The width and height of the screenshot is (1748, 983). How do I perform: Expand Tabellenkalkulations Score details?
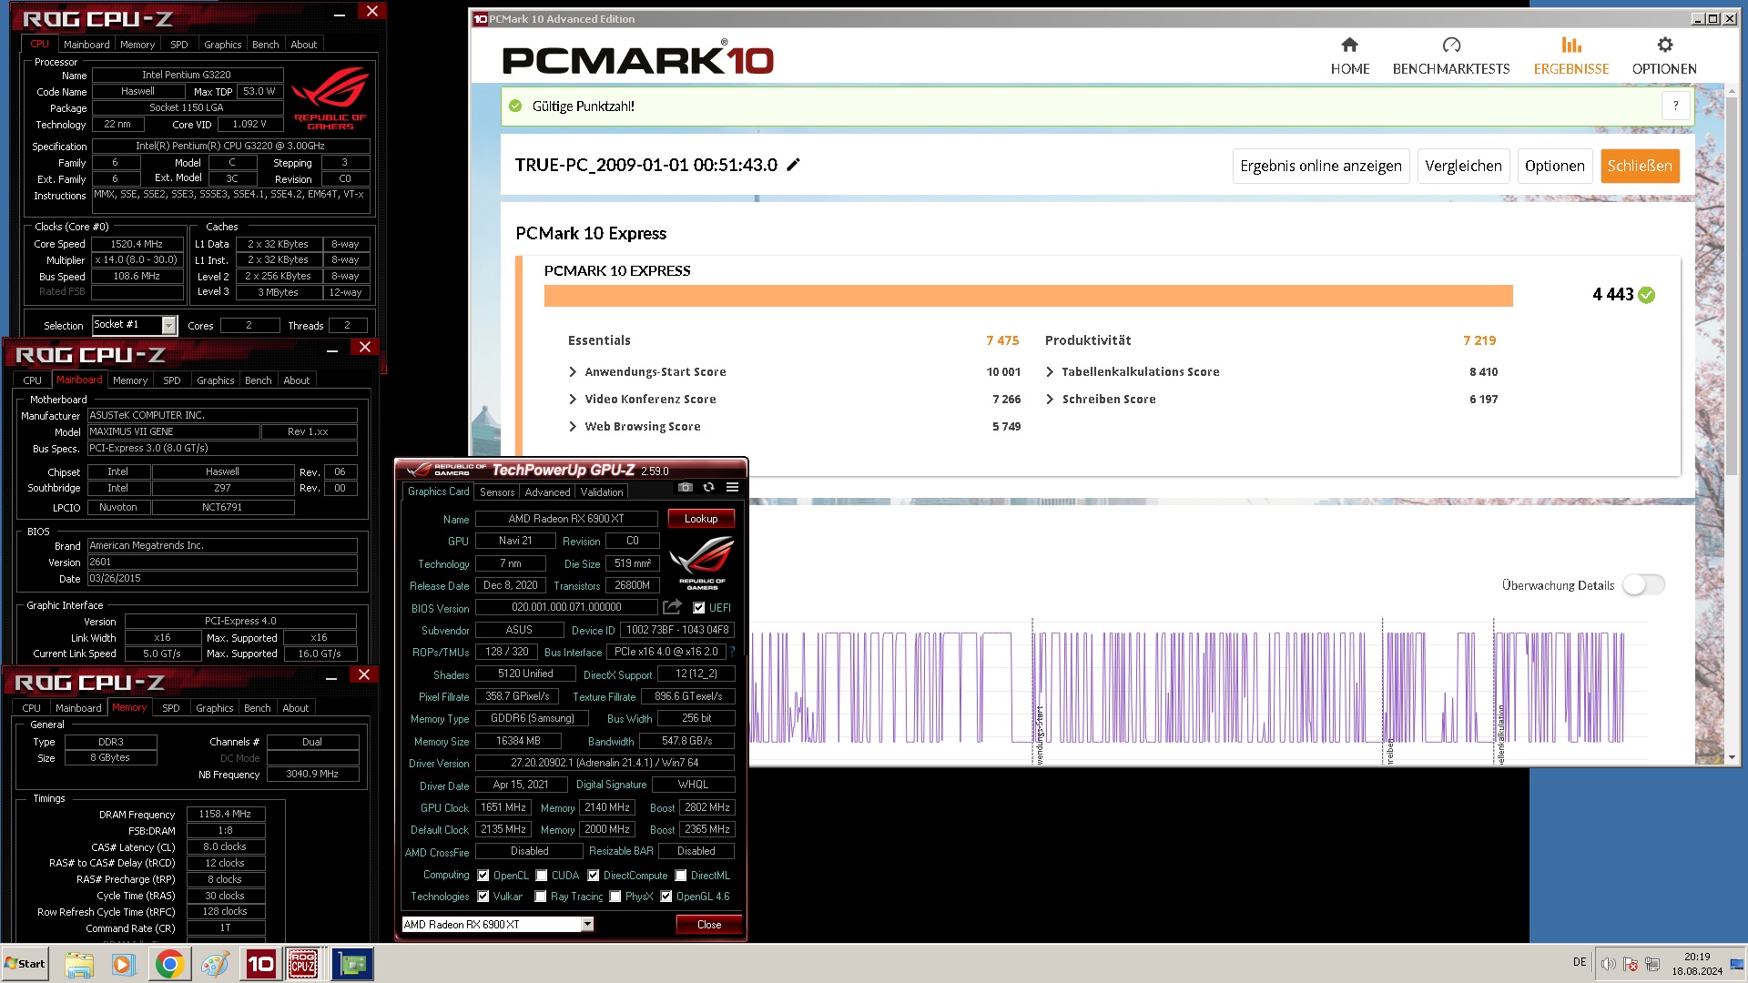pos(1050,372)
